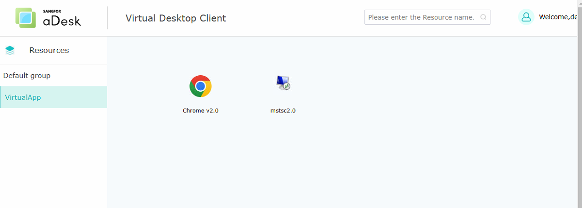Click the mstsc2.0 label
The height and width of the screenshot is (208, 582).
point(283,111)
